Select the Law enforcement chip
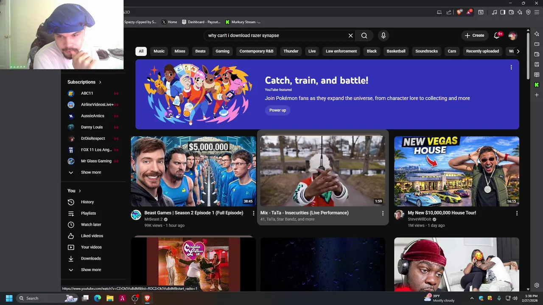The width and height of the screenshot is (543, 305). click(x=341, y=51)
